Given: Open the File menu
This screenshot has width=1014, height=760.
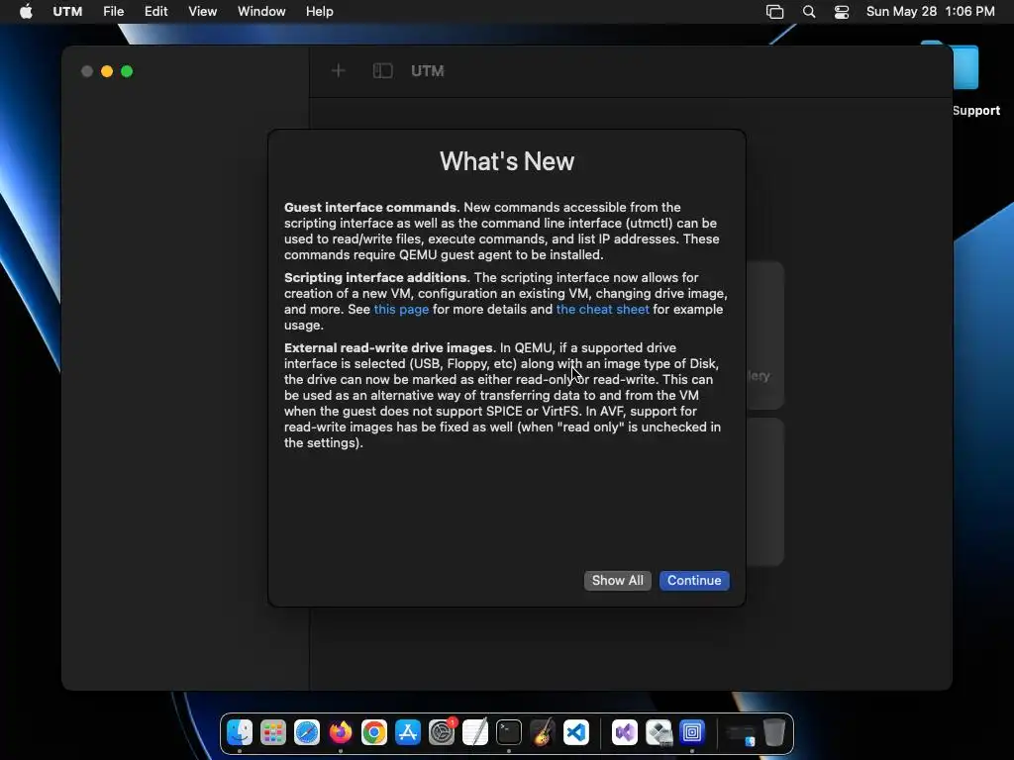Looking at the screenshot, I should pyautogui.click(x=113, y=12).
